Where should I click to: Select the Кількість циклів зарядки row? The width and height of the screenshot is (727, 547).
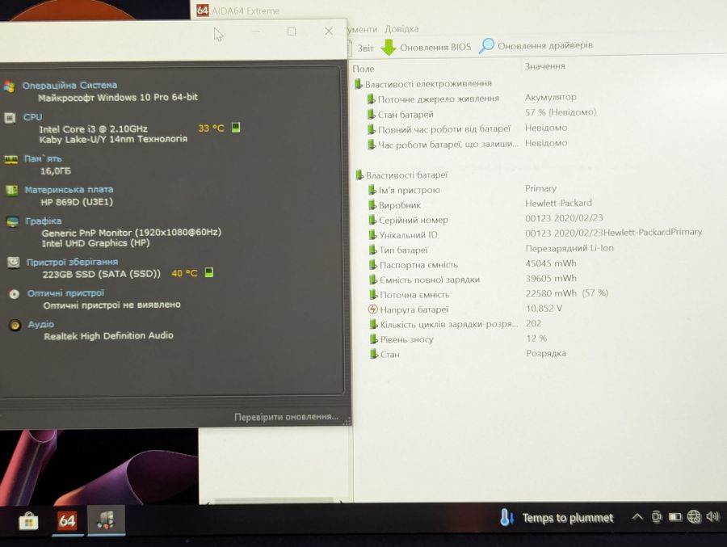point(456,324)
